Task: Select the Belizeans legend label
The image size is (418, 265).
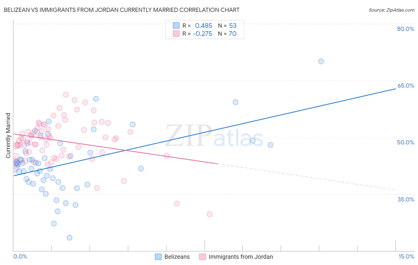Action: pos(177,257)
